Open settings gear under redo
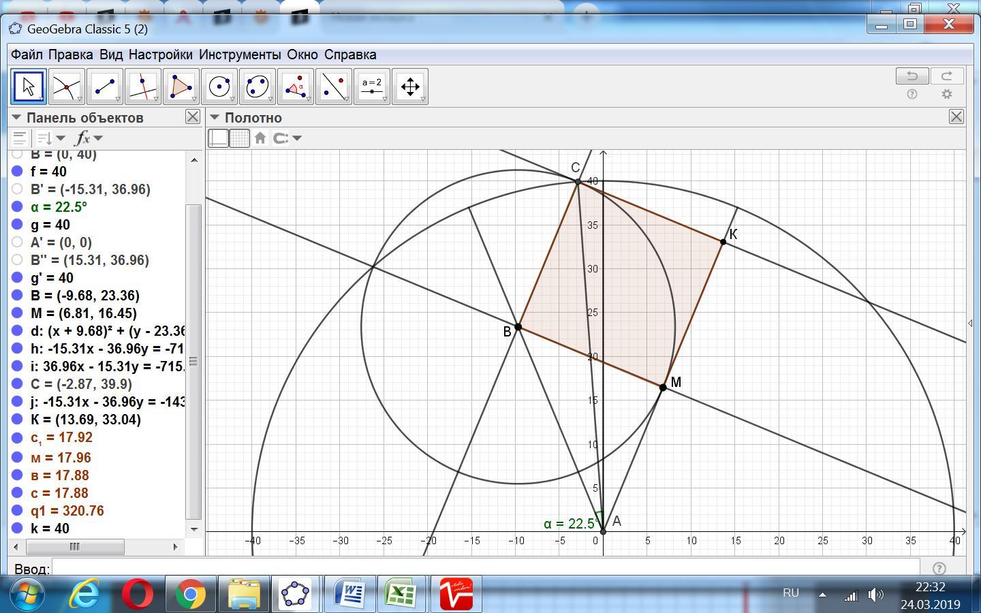The height and width of the screenshot is (613, 981). click(x=947, y=94)
